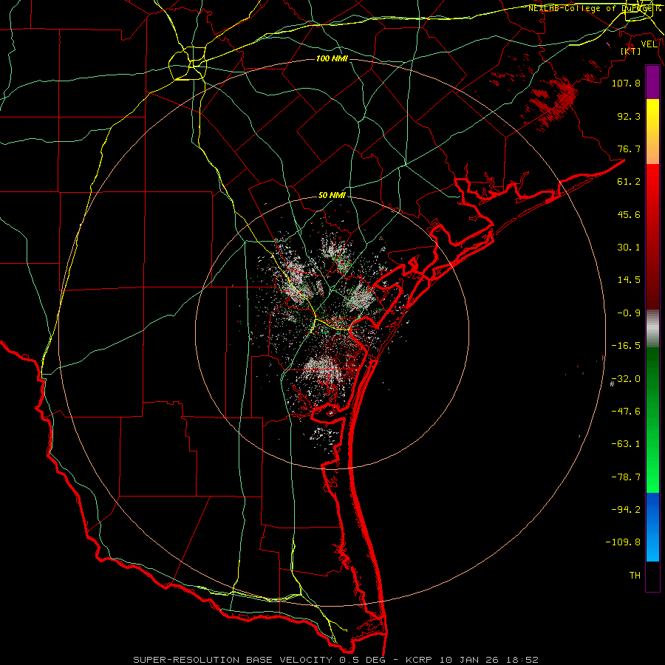
Task: Click the -47.6 scale value
Action: [x=626, y=412]
